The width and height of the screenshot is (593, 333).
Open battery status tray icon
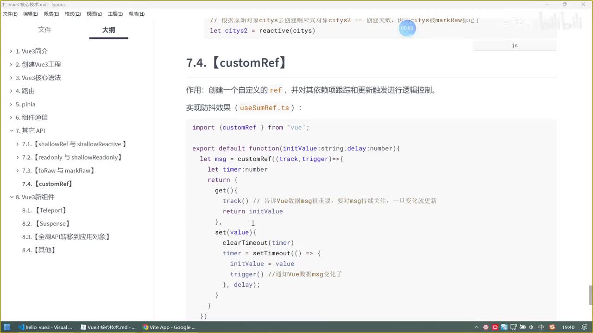(x=522, y=327)
